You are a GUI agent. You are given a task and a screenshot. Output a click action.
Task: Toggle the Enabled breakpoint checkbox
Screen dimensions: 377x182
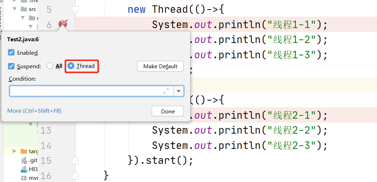[11, 53]
